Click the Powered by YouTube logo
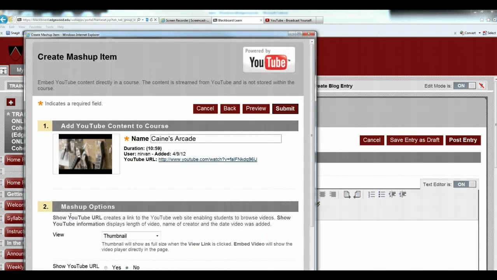The width and height of the screenshot is (497, 280). coord(269,59)
